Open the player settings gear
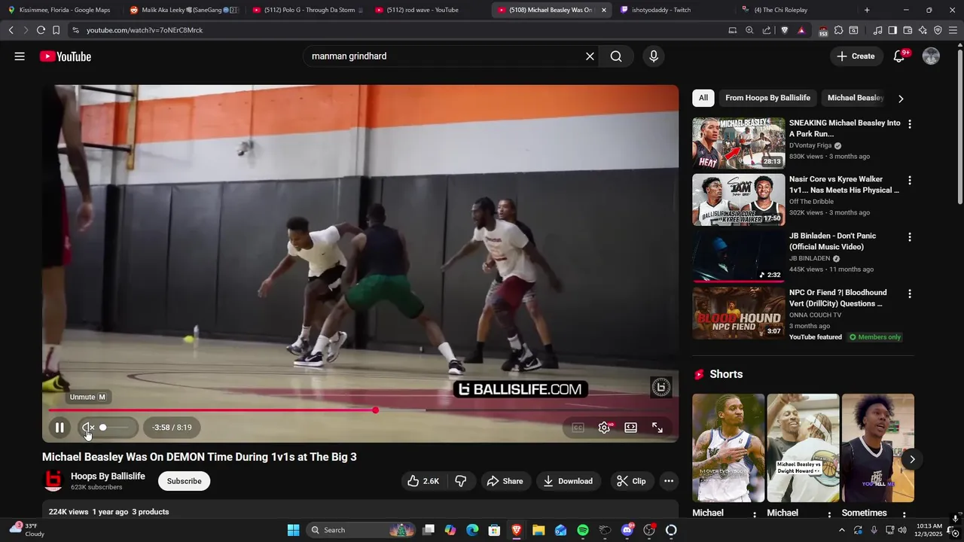964x542 pixels. coord(604,428)
